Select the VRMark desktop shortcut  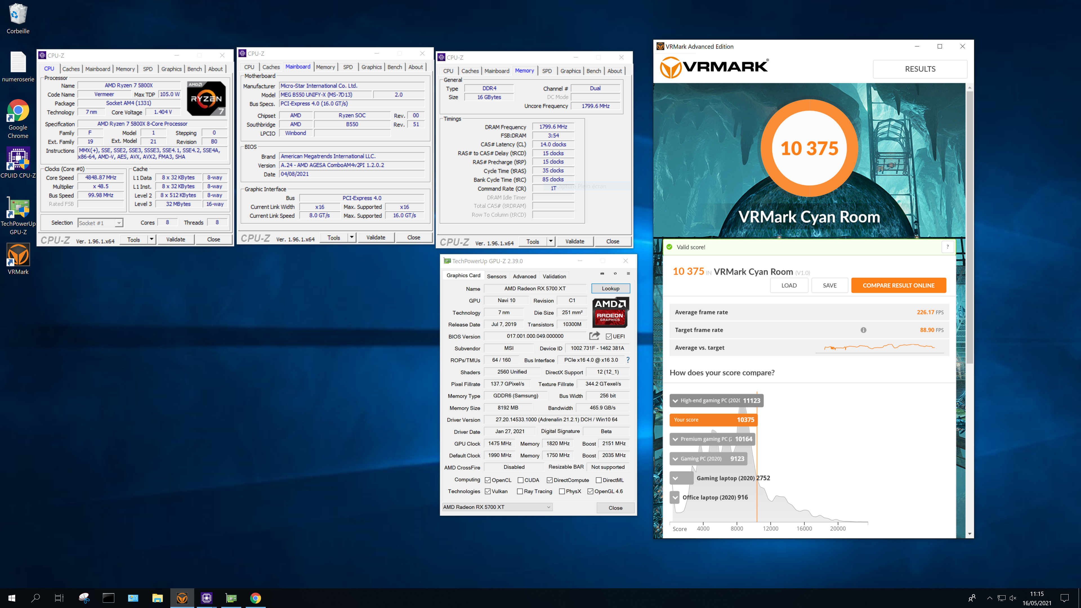pyautogui.click(x=18, y=259)
